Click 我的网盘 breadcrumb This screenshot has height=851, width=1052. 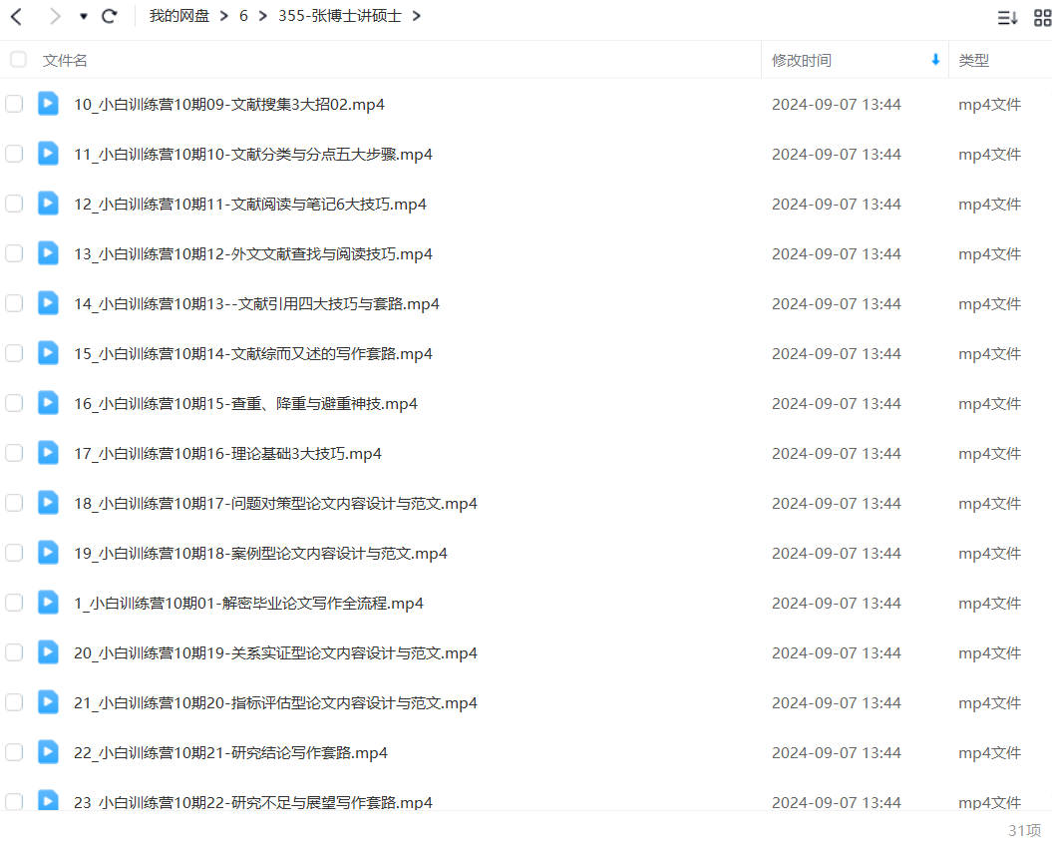point(179,15)
